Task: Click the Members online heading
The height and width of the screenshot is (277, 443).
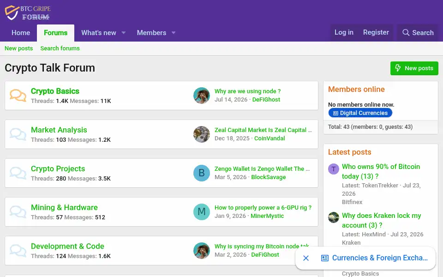Action: pos(356,89)
